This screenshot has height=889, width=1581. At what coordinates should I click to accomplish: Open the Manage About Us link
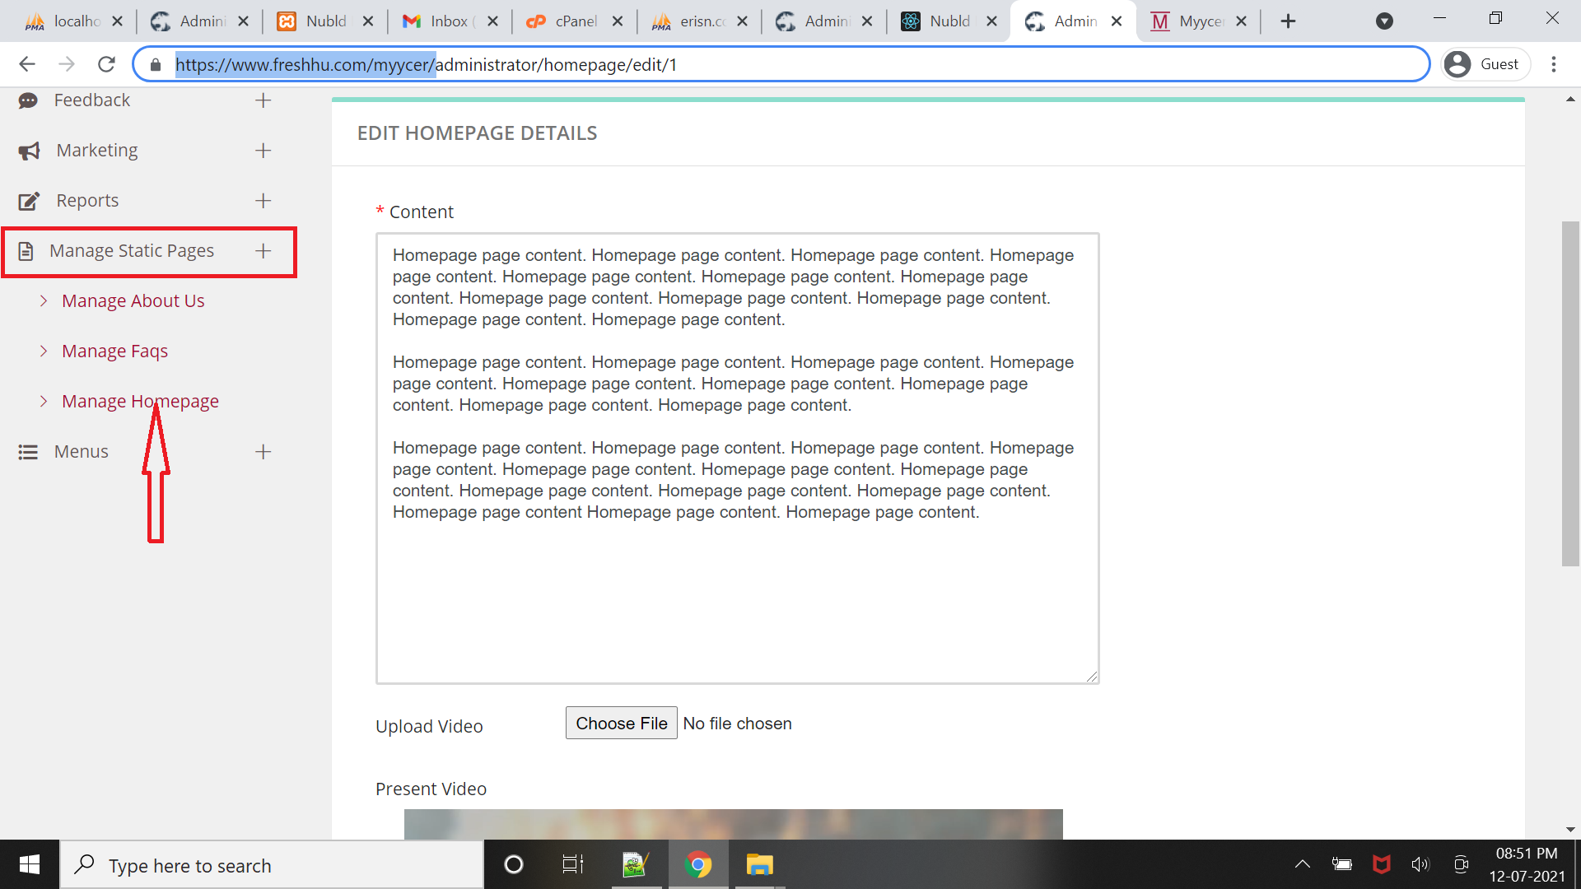[133, 301]
